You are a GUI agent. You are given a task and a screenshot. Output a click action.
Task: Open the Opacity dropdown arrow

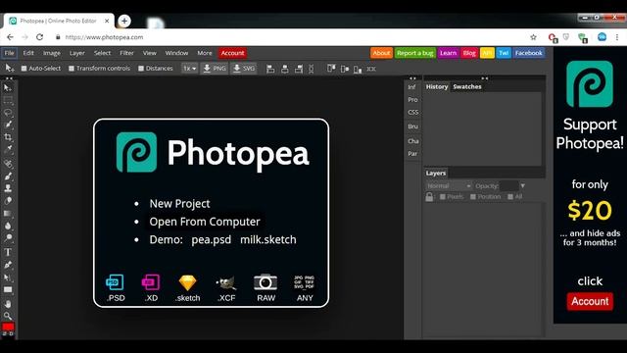(x=522, y=185)
